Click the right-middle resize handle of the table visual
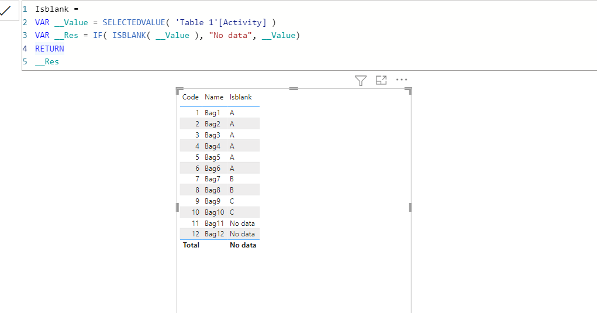The width and height of the screenshot is (597, 313). coord(410,208)
